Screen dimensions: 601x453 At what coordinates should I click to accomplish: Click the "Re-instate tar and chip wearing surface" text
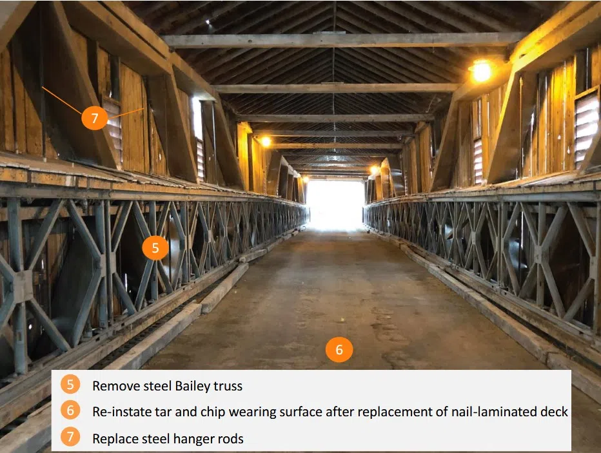(x=207, y=412)
